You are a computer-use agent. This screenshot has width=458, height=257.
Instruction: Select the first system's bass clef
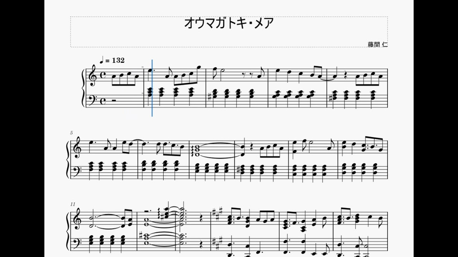tap(93, 100)
